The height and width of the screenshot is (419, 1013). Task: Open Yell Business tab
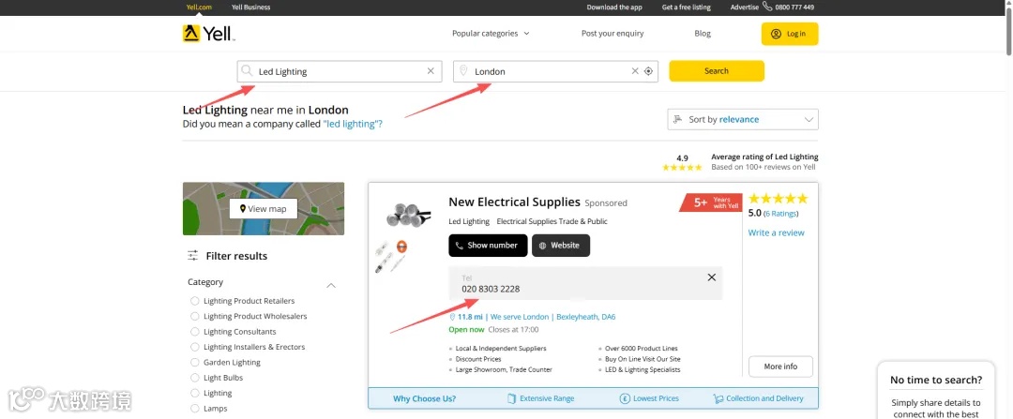coord(250,7)
